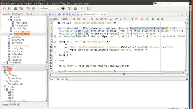Open the Refactor menu
Viewport: 193px width, 109px height.
tap(40, 3)
